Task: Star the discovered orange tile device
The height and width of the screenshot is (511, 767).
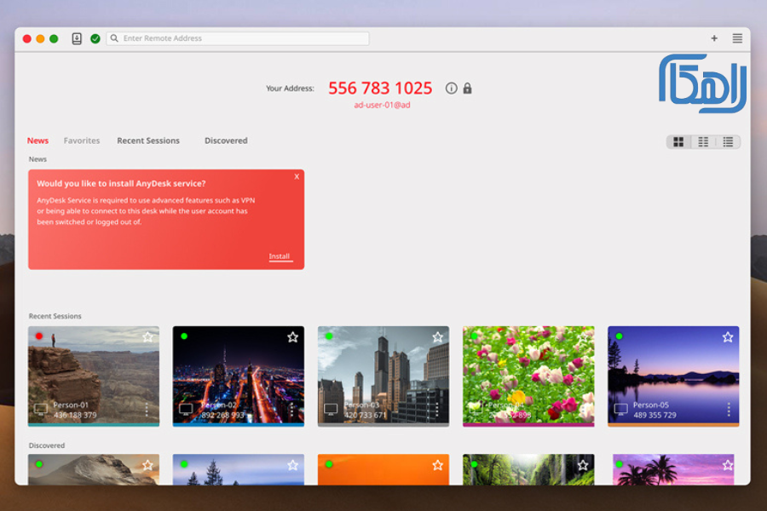Action: 437,465
